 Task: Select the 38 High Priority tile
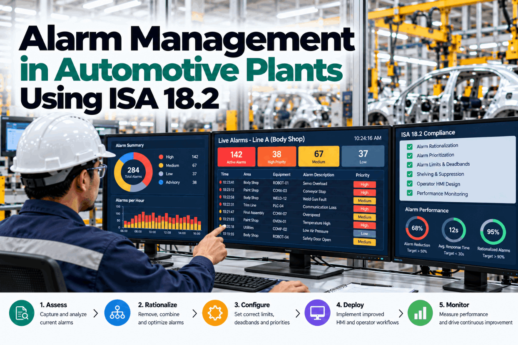pyautogui.click(x=277, y=157)
